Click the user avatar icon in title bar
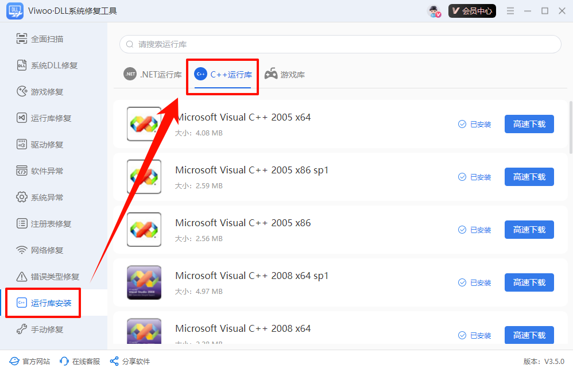Viewport: 573px width, 372px height. tap(434, 11)
